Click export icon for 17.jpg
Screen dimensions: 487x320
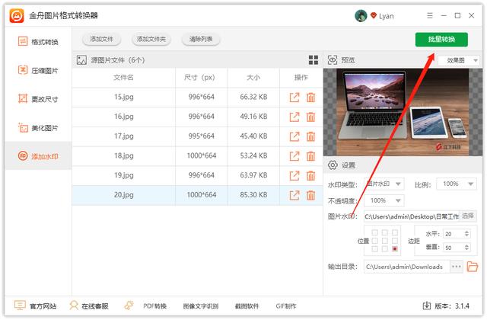(294, 136)
